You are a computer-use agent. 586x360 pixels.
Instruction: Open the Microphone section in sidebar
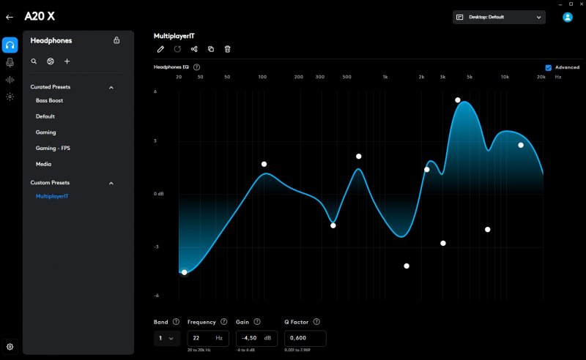pos(10,62)
